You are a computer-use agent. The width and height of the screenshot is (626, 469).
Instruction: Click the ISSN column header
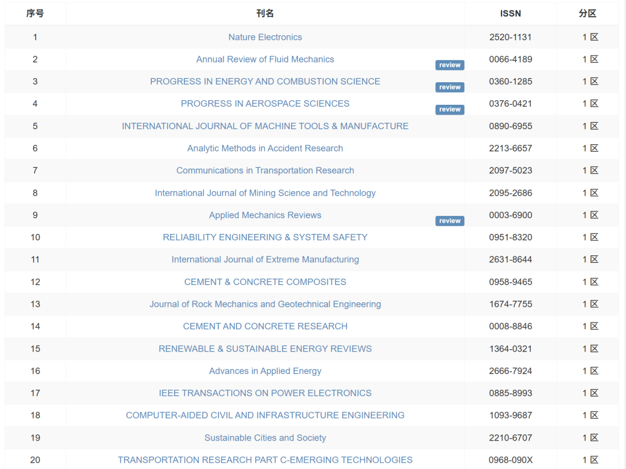pyautogui.click(x=511, y=13)
